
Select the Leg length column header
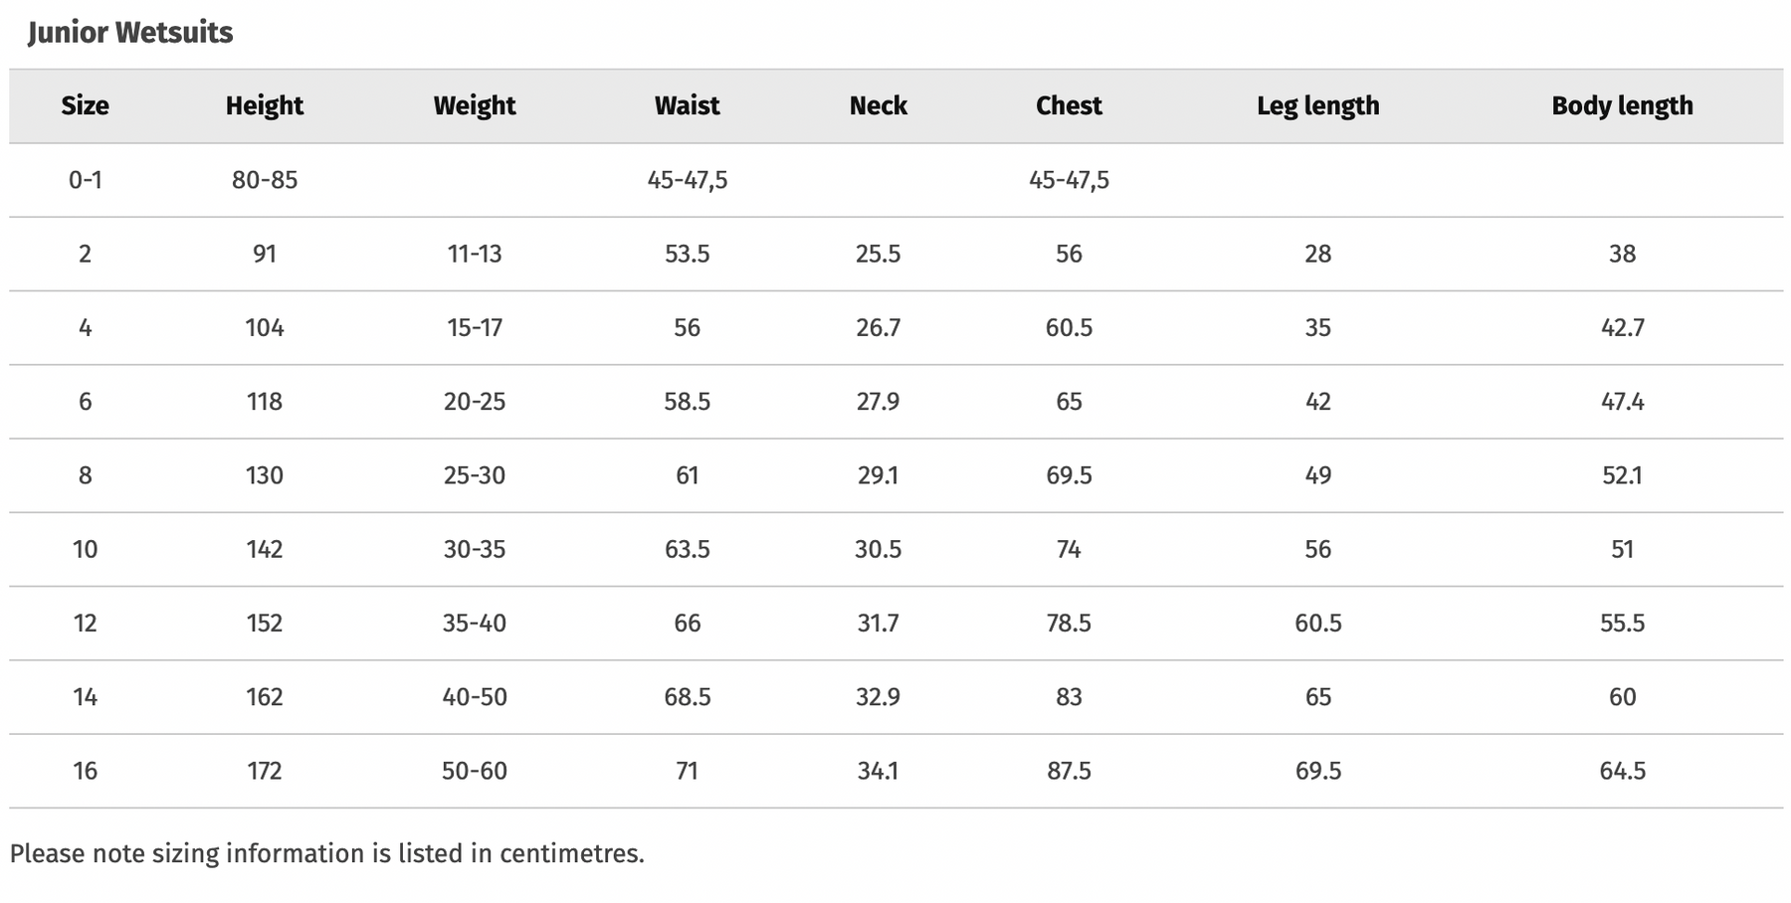1317,105
